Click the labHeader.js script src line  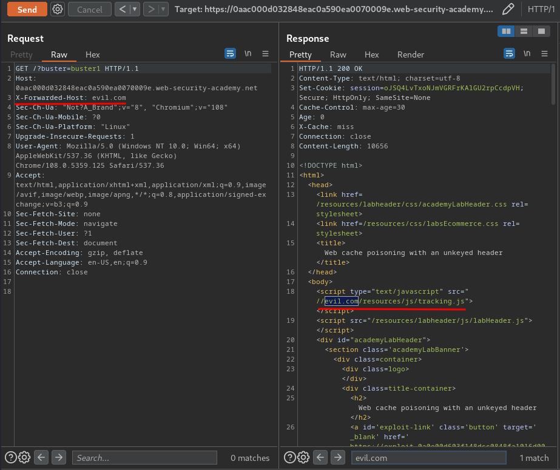point(424,320)
